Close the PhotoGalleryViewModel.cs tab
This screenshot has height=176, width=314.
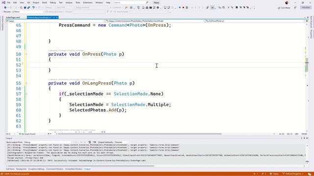pyautogui.click(x=57, y=18)
